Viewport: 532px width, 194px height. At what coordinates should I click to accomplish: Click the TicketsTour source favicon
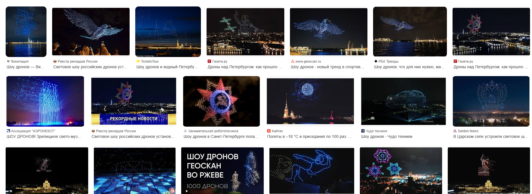coord(138,61)
